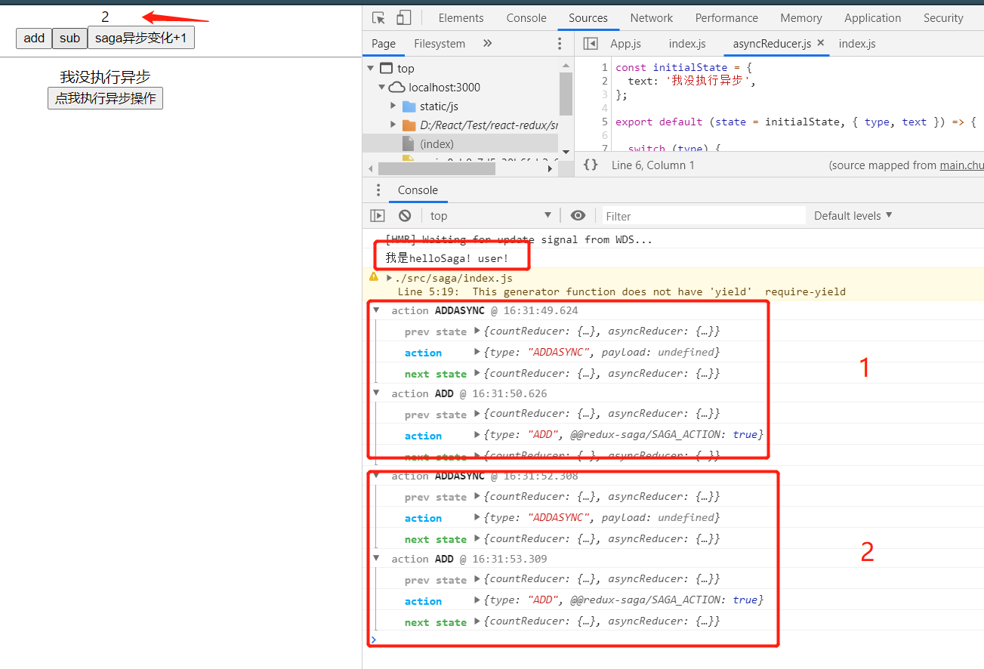
Task: Click the top frame icon
Action: (x=386, y=69)
